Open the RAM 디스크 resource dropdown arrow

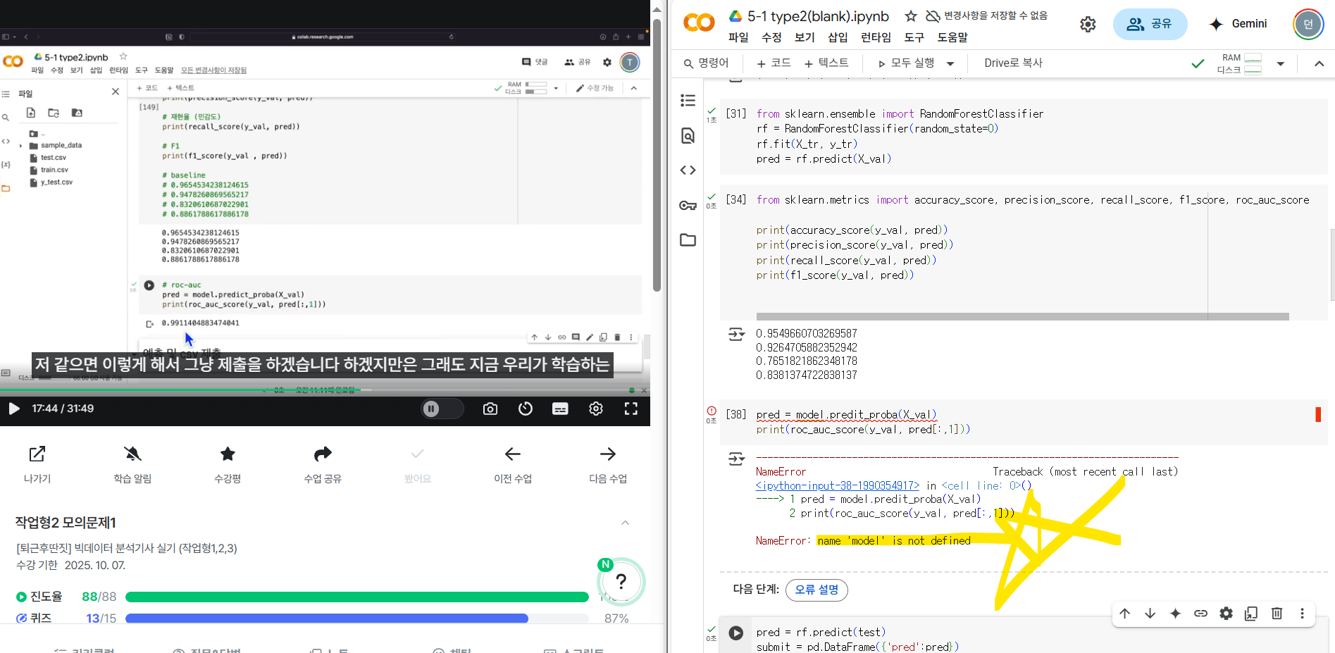click(x=1281, y=63)
